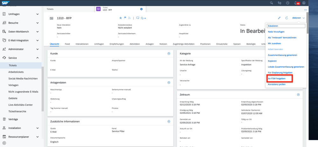The width and height of the screenshot is (318, 147).
Task: Click the Daten-Workbench sidebar icon
Action: (4, 32)
